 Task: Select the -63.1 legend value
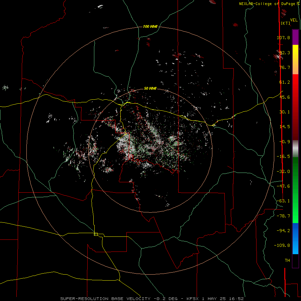point(283,201)
